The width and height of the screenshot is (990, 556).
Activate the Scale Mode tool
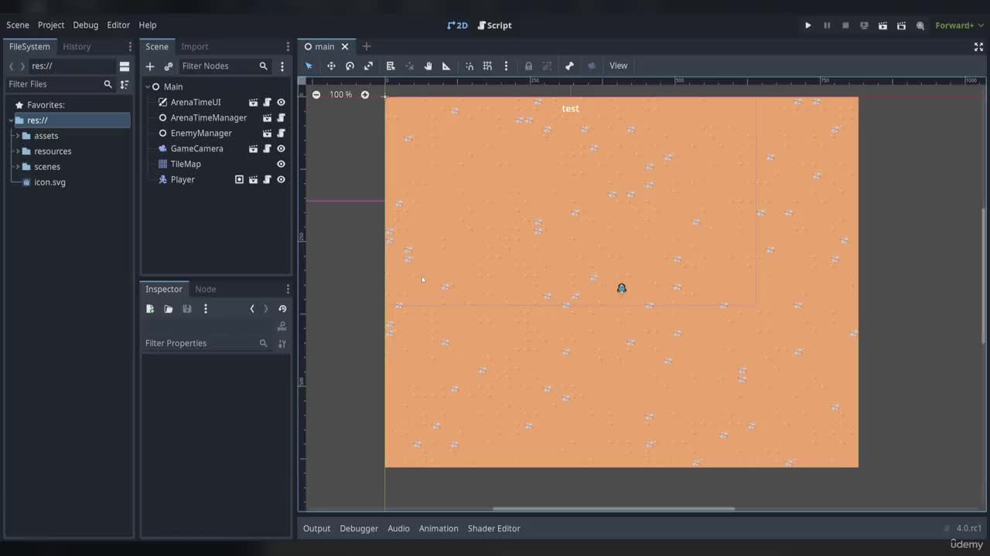click(368, 66)
